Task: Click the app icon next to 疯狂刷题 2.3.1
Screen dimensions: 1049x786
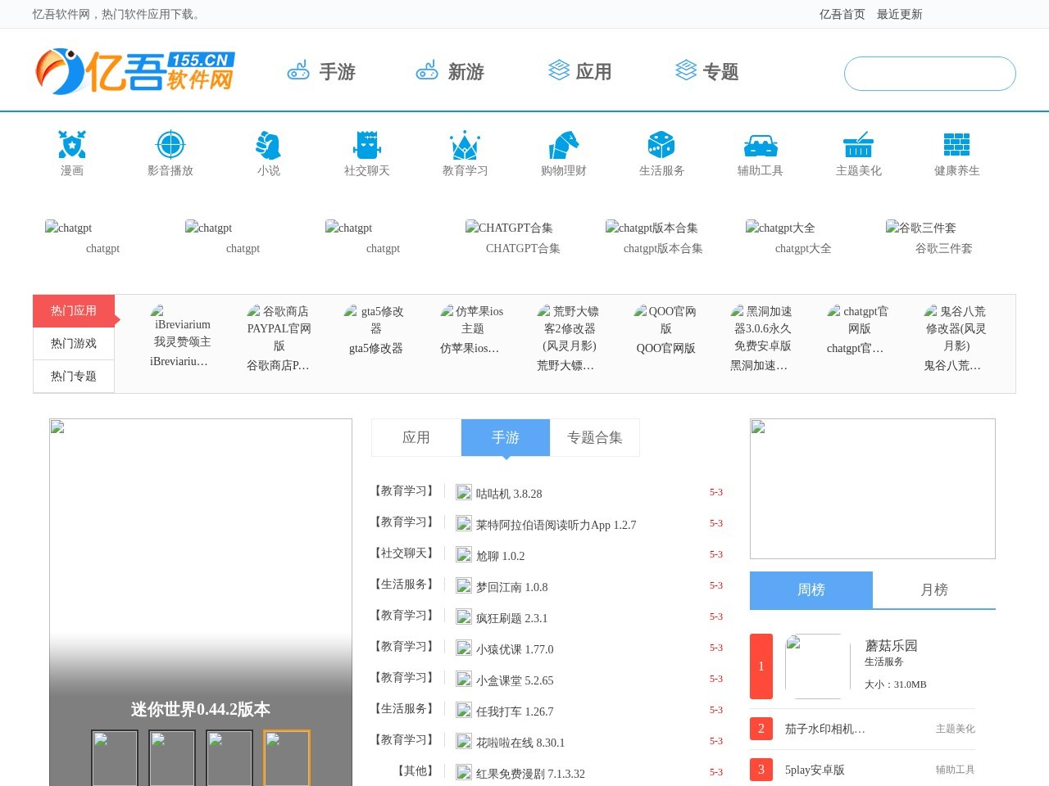Action: point(464,617)
